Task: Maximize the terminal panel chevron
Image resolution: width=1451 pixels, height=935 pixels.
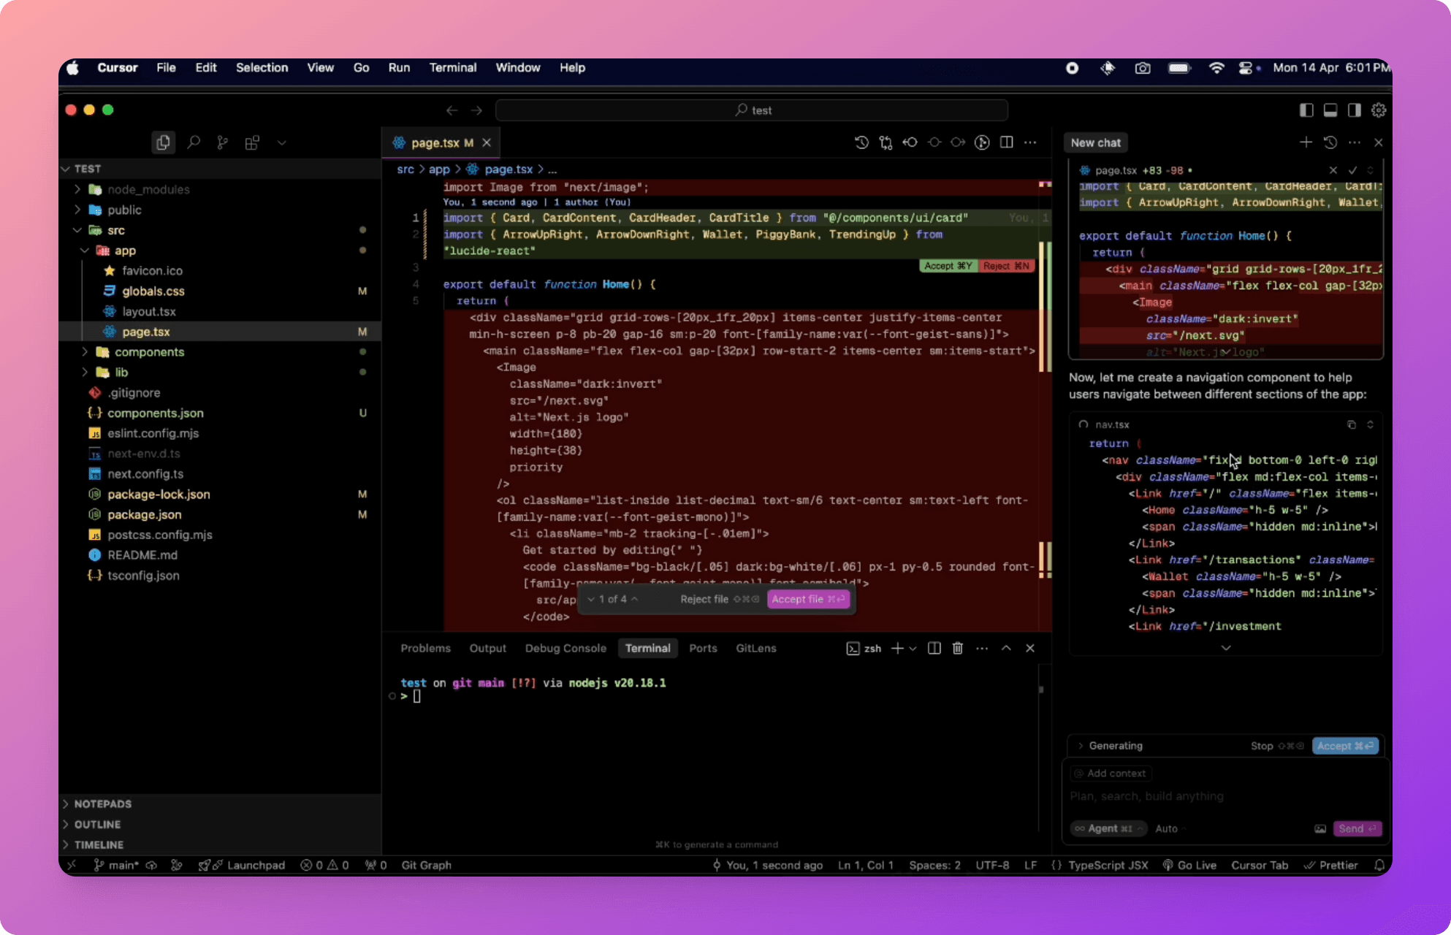Action: 1006,648
